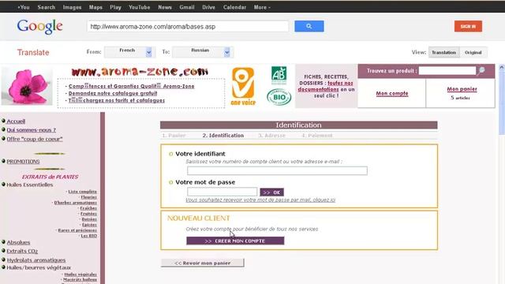Viewport: 505px width, 284px height.
Task: Open Boisées sublink
Action: pos(89,219)
